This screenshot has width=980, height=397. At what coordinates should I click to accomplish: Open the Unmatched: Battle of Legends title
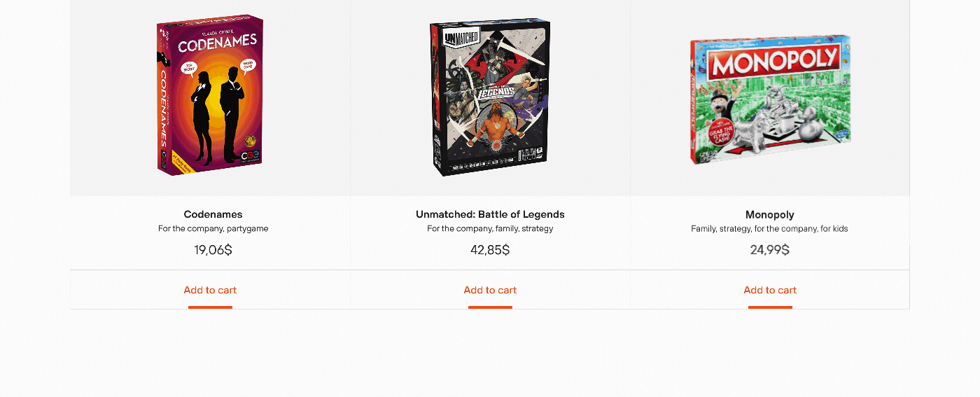pyautogui.click(x=490, y=214)
